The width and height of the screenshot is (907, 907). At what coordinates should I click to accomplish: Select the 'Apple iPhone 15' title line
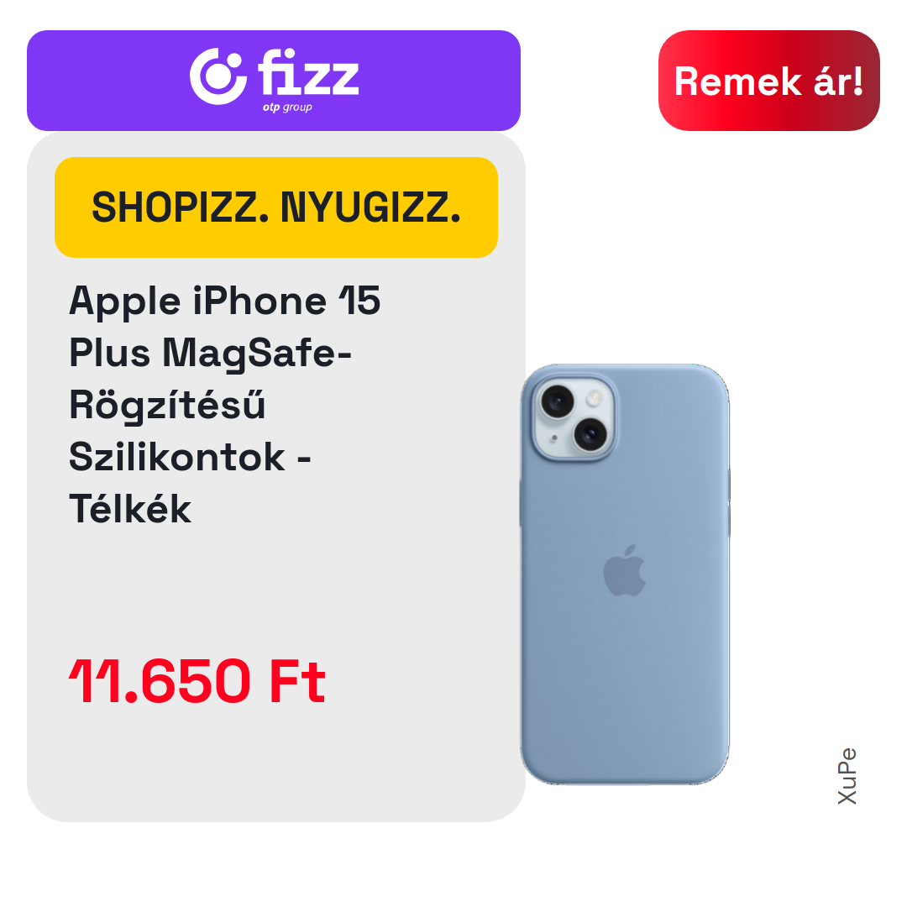tap(224, 301)
